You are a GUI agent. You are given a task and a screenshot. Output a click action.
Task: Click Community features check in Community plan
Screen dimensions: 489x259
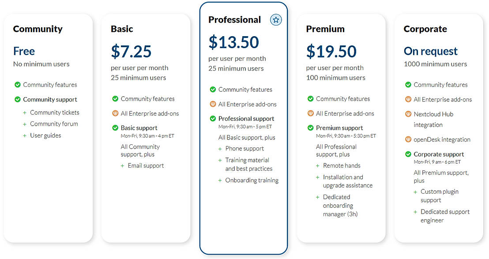[18, 85]
